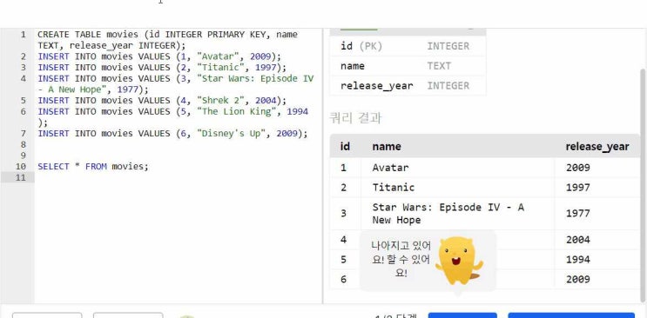647x318 pixels.
Task: Click "Star Wars: Episode IV - A New Hope" results cell
Action: [x=458, y=214]
